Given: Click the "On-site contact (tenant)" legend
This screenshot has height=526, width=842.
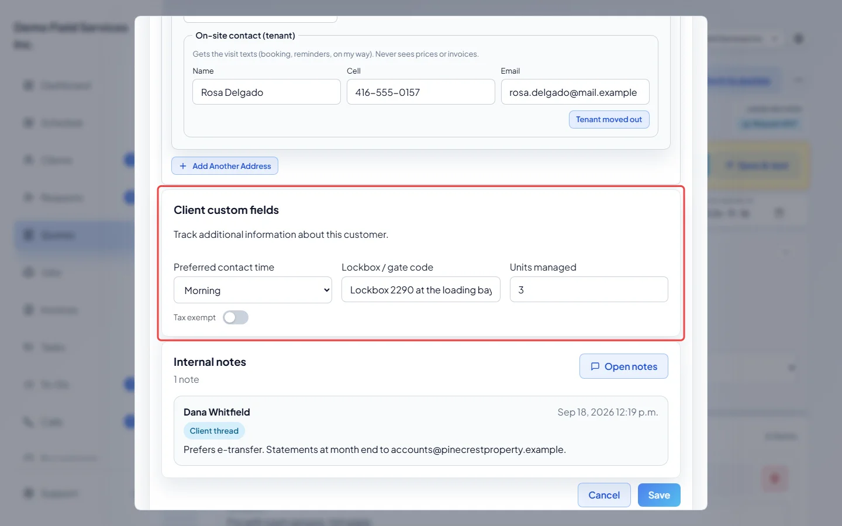Looking at the screenshot, I should point(246,36).
